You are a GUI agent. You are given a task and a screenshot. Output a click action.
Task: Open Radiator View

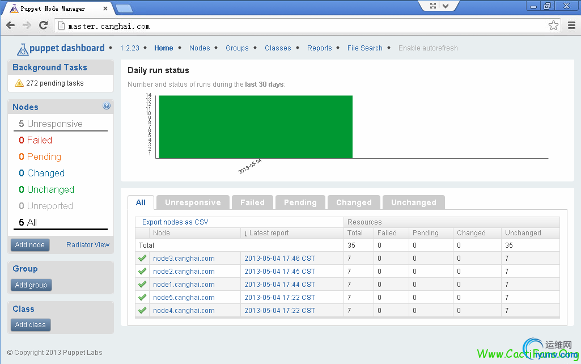(x=88, y=244)
